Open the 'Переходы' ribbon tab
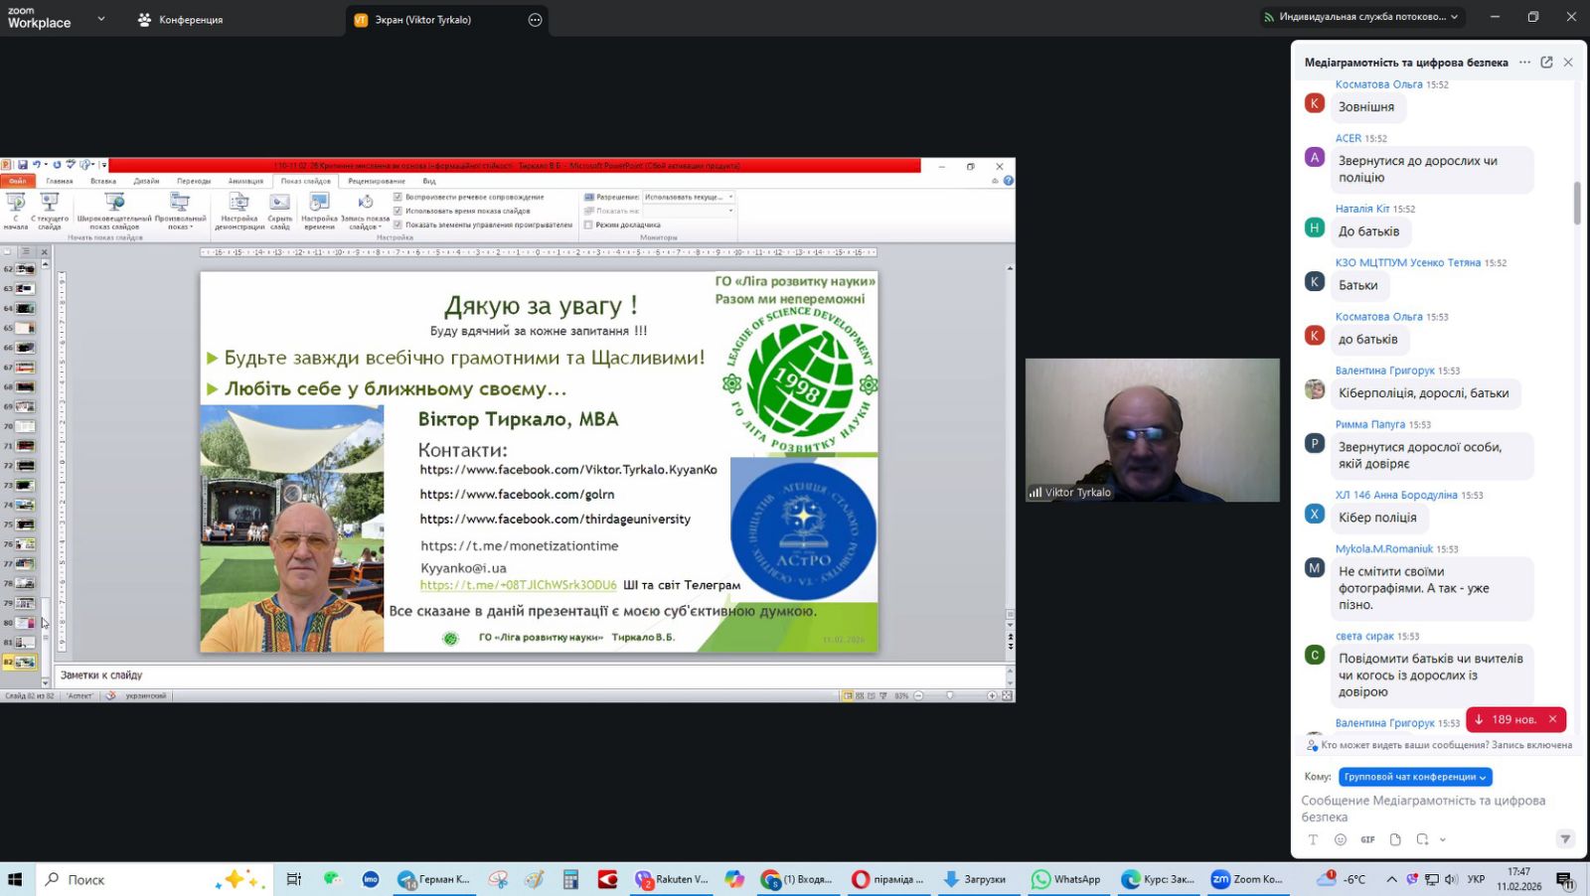The image size is (1590, 896). click(194, 181)
